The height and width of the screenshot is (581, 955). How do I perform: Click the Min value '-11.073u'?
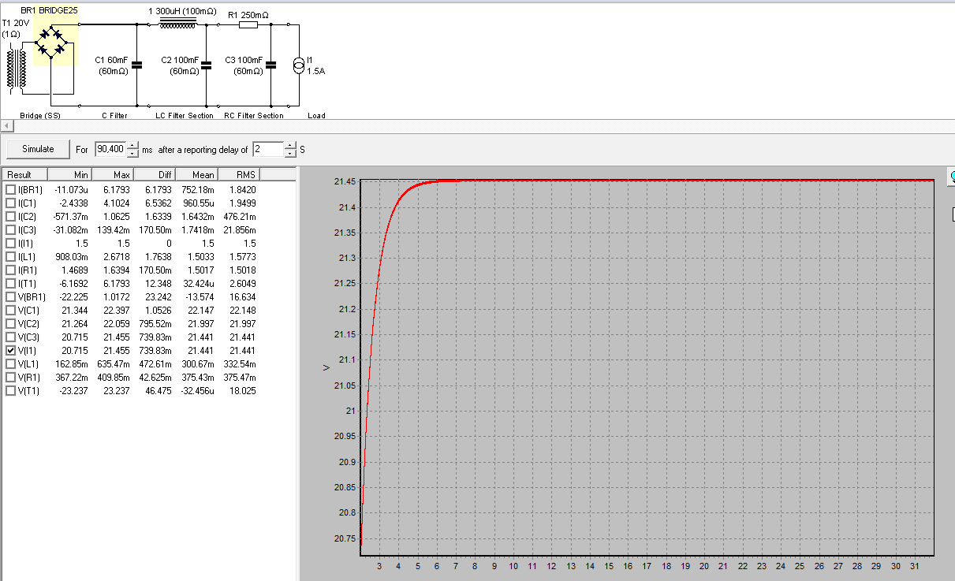tap(71, 189)
